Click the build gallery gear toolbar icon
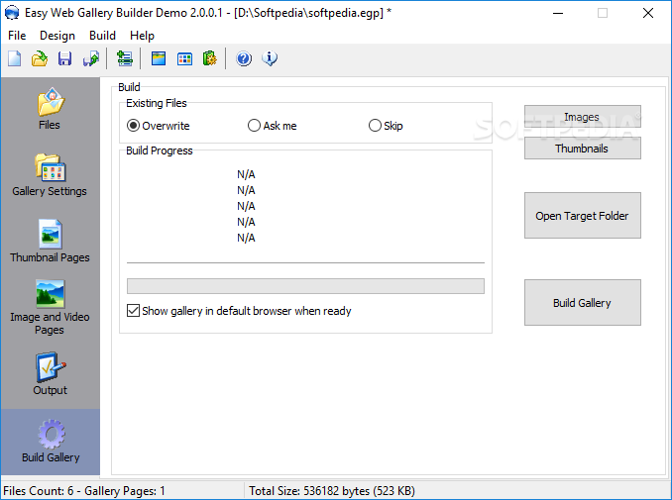 (209, 58)
